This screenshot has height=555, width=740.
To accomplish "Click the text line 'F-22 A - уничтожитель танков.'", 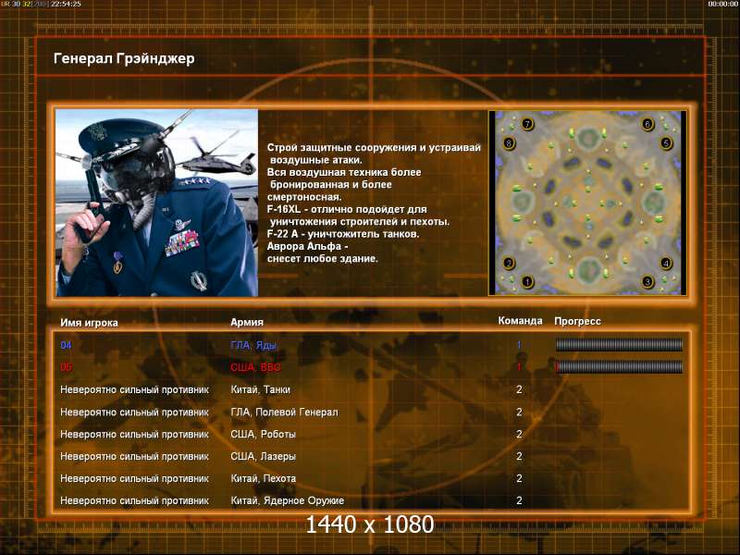I will pos(342,234).
